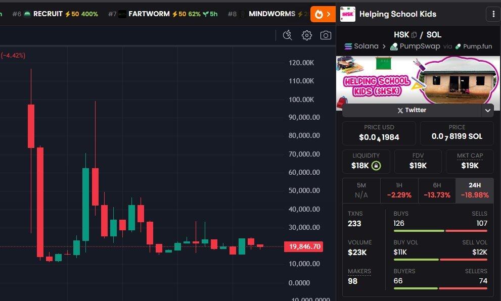Select the 1H timeframe tab

point(399,190)
